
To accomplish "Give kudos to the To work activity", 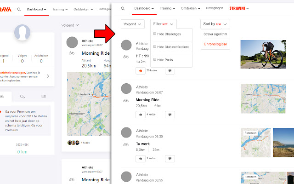I will 141,158.
